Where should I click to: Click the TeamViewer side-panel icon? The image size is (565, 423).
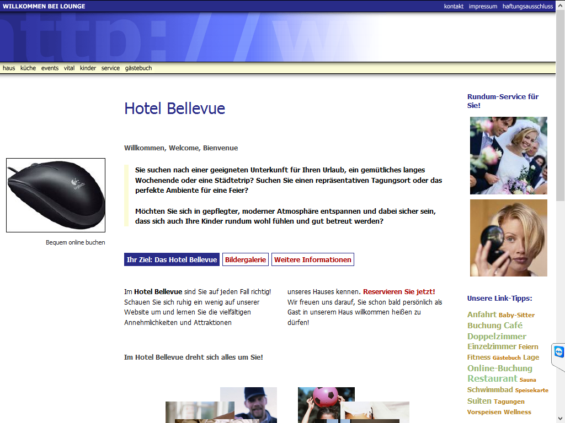pos(558,352)
